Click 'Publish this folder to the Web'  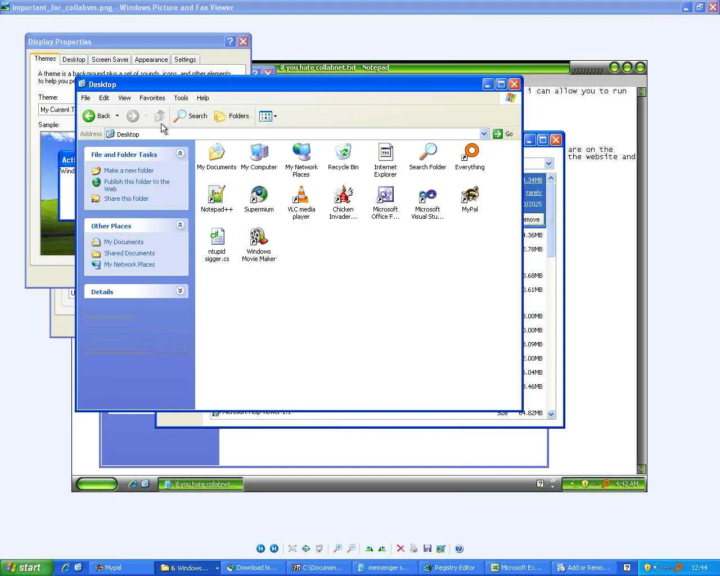click(137, 185)
